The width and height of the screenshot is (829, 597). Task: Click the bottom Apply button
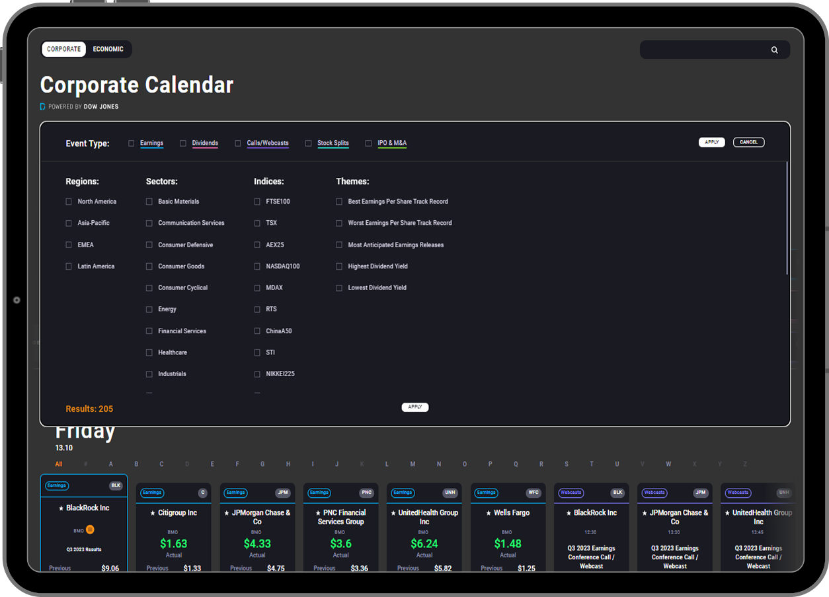tap(415, 407)
